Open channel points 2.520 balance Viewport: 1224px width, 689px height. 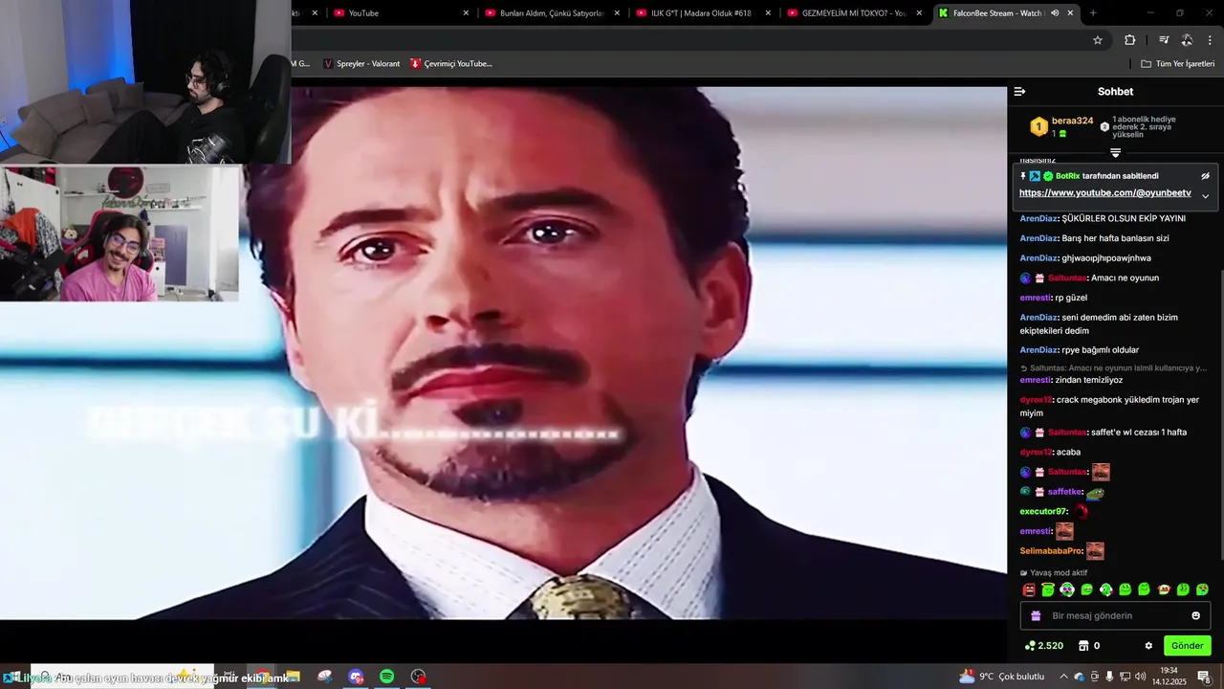pos(1043,646)
